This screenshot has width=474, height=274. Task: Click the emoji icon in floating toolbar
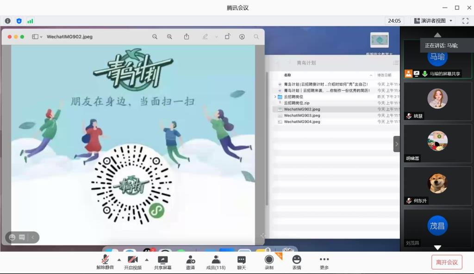(12, 237)
